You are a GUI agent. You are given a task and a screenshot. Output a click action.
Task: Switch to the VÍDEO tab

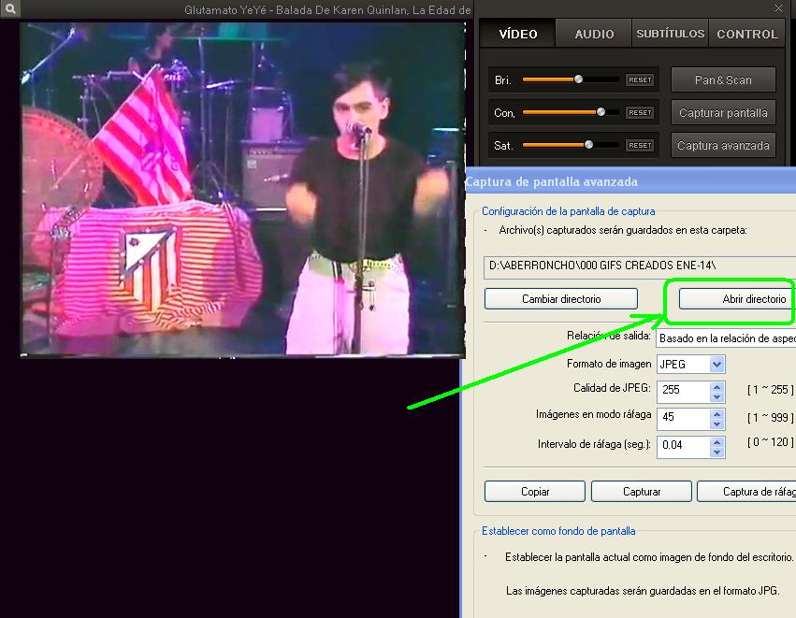[x=518, y=34]
